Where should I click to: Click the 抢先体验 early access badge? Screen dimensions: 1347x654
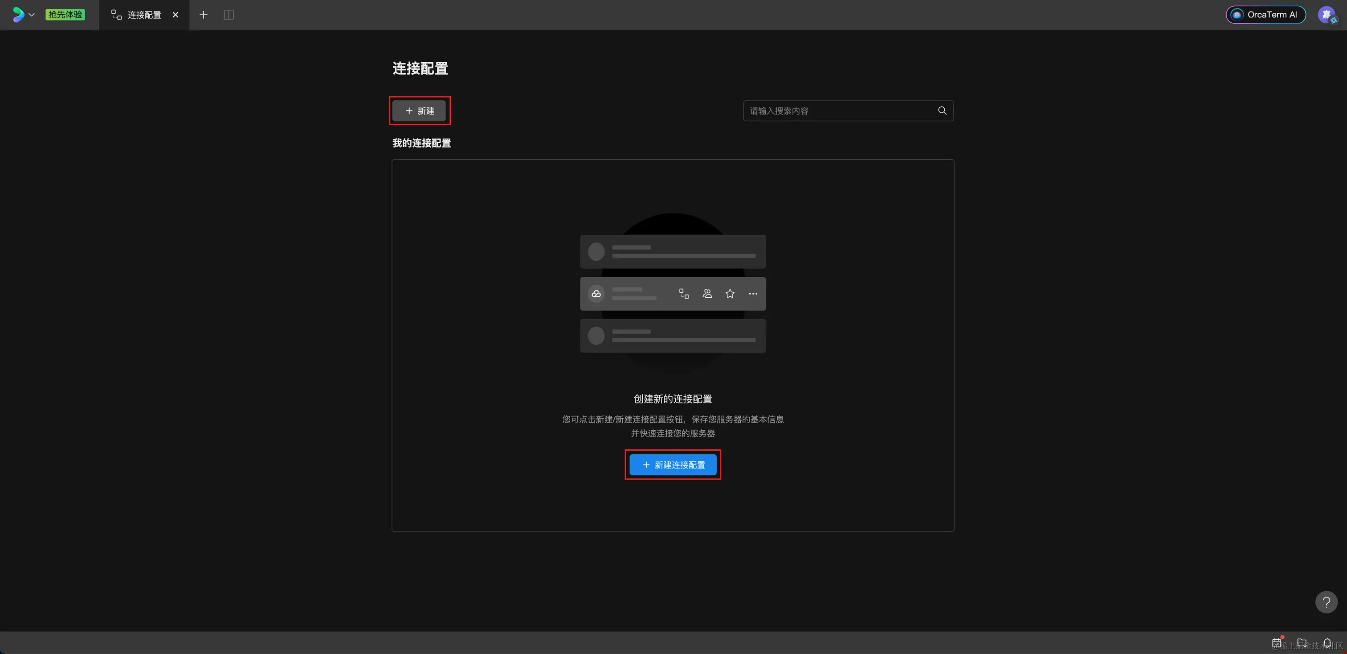[x=65, y=15]
